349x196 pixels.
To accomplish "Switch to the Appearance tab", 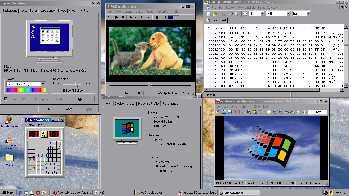I will click(47, 11).
